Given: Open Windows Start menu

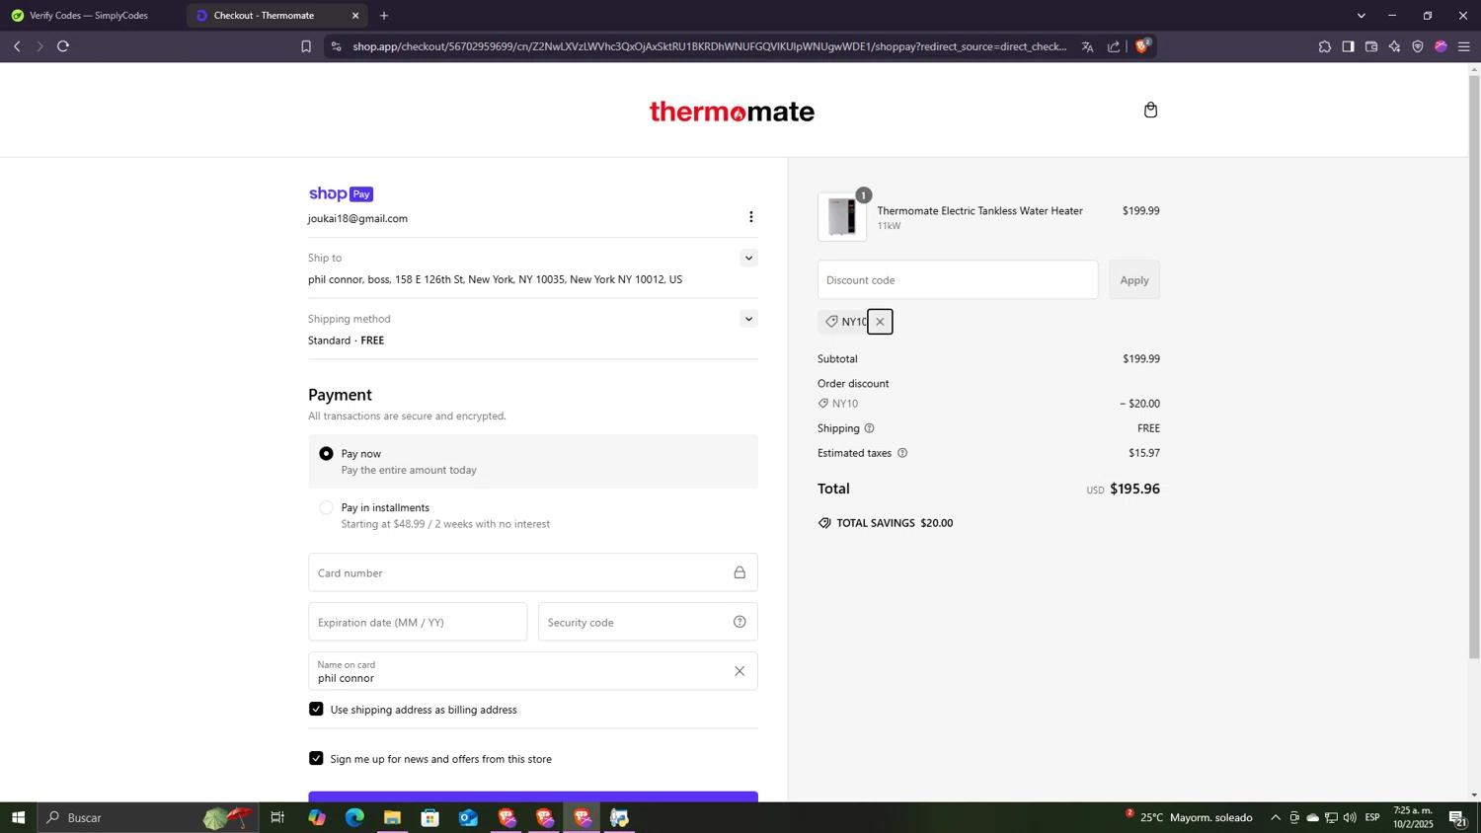Looking at the screenshot, I should pos(18,817).
